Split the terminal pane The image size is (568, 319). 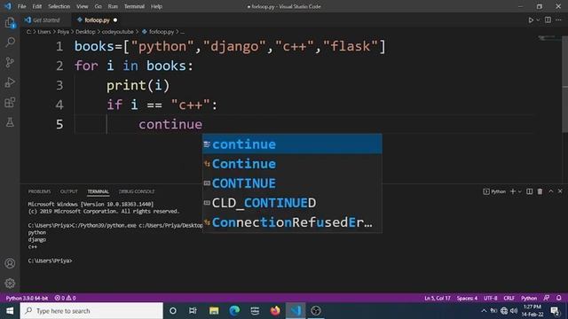point(529,191)
